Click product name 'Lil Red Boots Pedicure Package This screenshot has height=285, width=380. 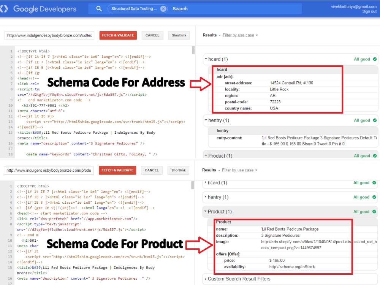(290, 229)
